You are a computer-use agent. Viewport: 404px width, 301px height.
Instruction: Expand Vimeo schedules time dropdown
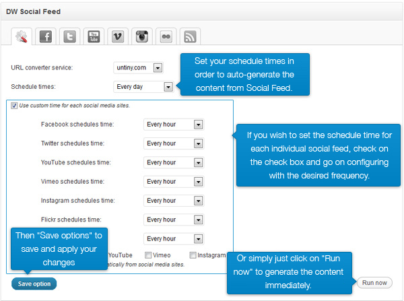pyautogui.click(x=174, y=182)
